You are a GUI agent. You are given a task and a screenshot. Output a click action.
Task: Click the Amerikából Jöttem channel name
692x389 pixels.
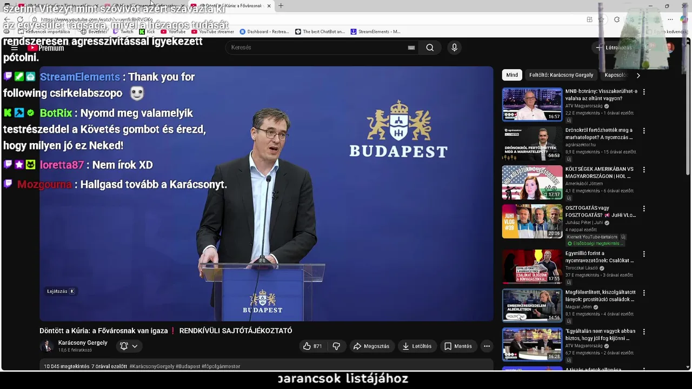pos(584,184)
